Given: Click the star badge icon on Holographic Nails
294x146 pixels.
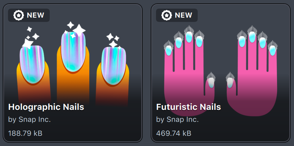Looking at the screenshot, I should [19, 15].
